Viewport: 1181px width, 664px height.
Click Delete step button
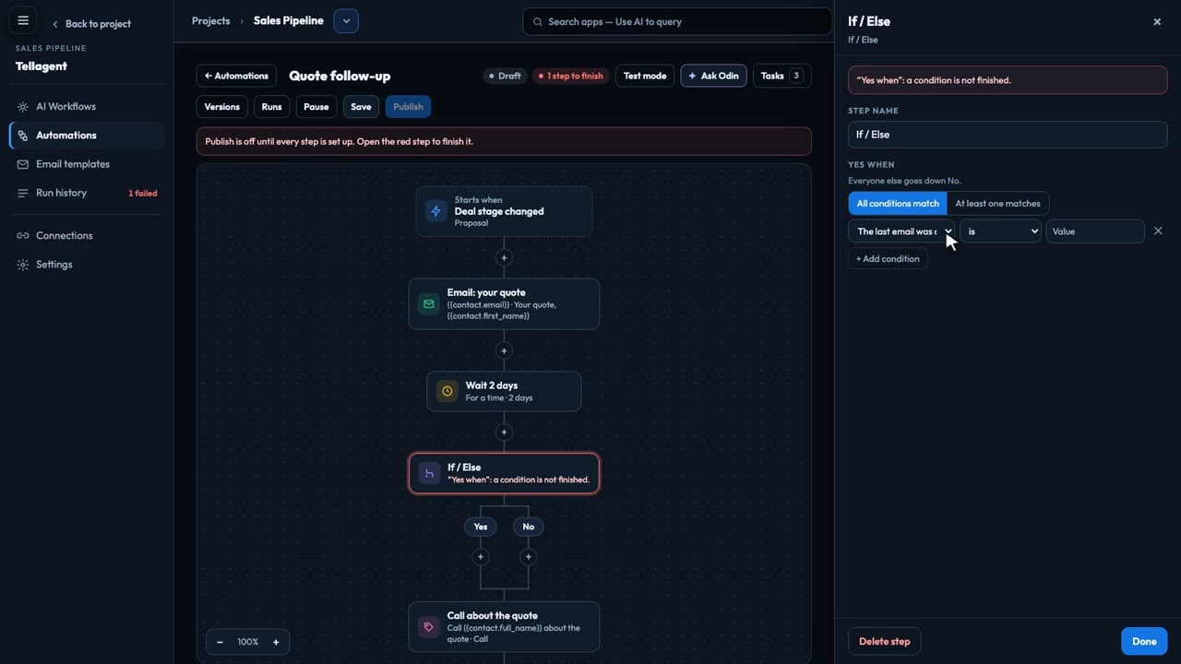click(884, 641)
